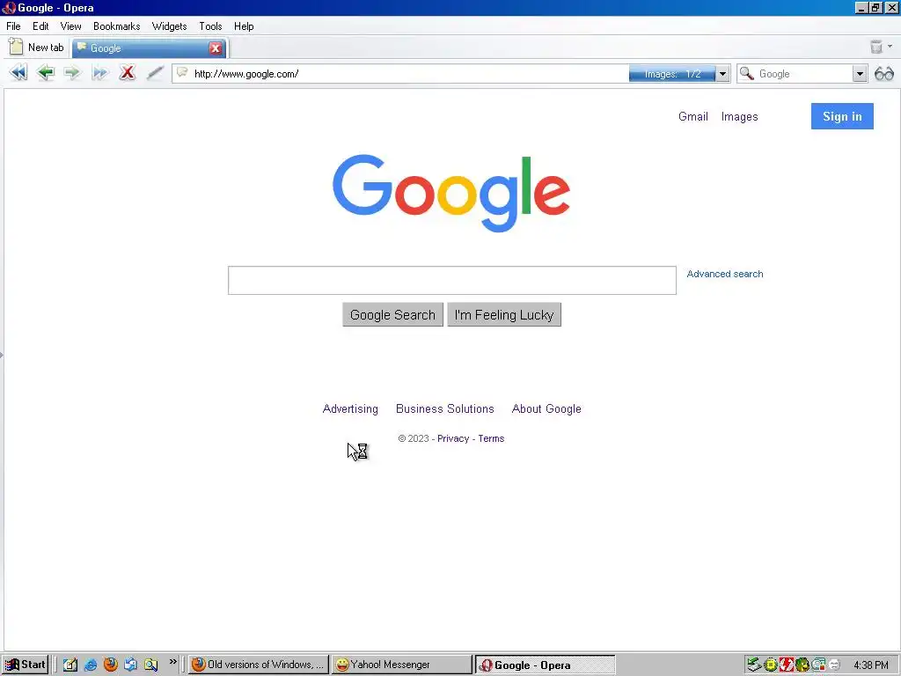901x676 pixels.
Task: Expand the closed tabs trash dropdown arrow
Action: click(x=890, y=47)
